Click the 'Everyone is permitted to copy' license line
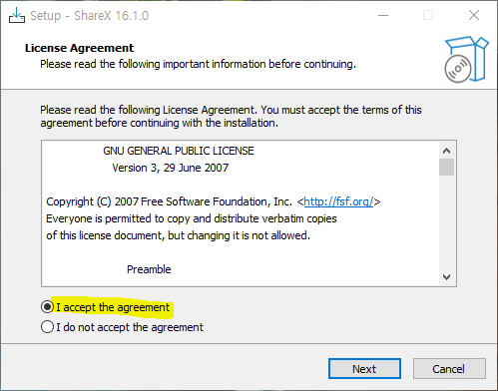 [192, 218]
